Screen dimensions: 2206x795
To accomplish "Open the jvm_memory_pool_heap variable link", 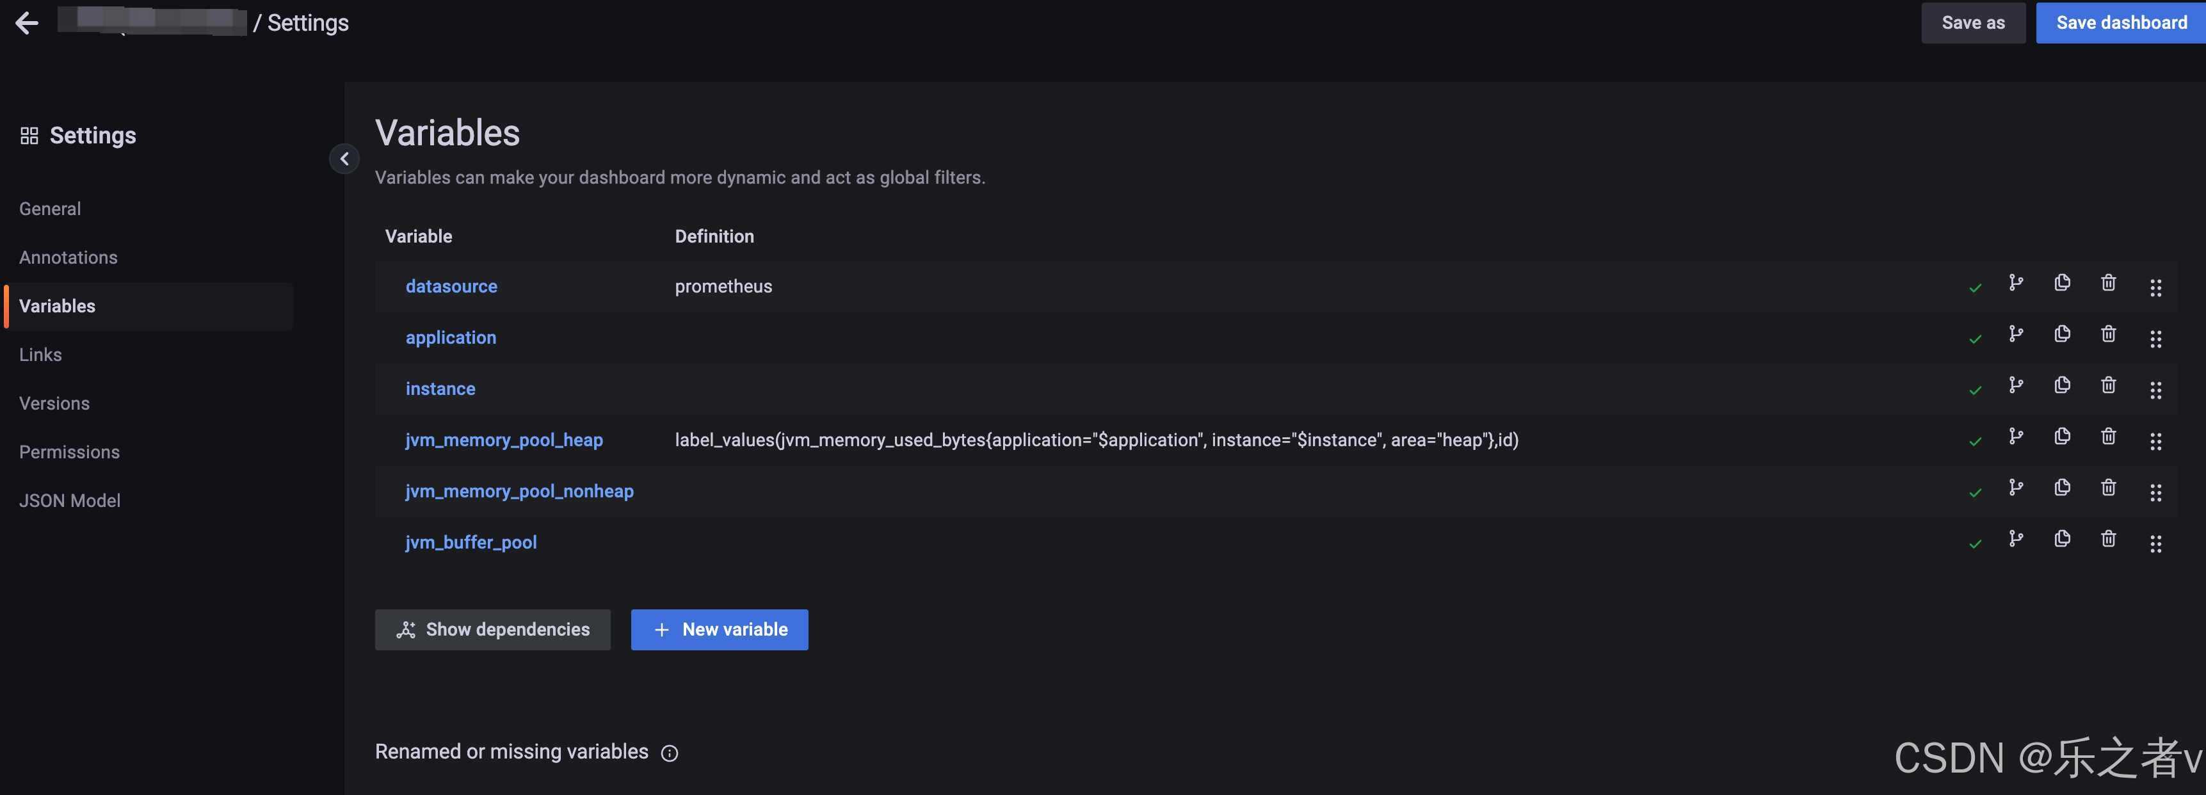I will (504, 440).
